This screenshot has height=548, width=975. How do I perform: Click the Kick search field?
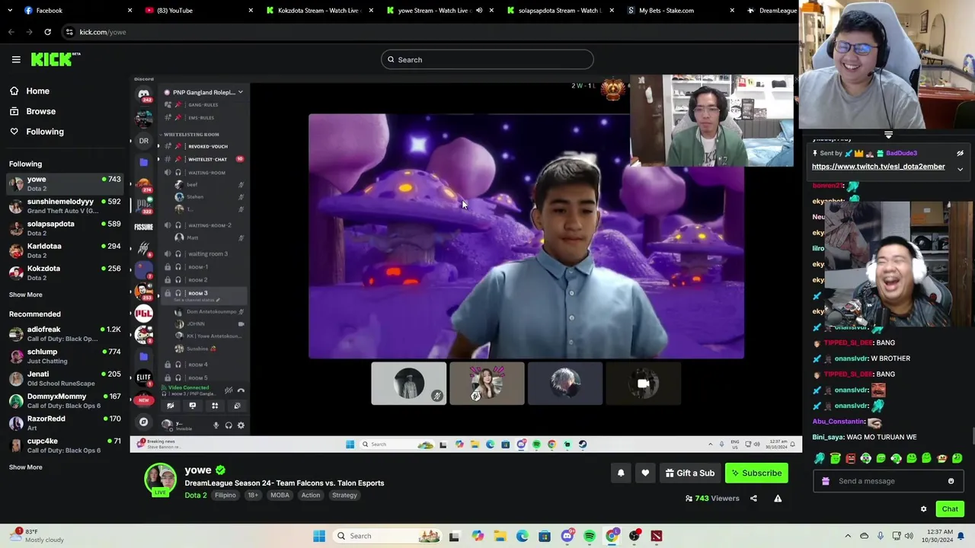pyautogui.click(x=487, y=59)
